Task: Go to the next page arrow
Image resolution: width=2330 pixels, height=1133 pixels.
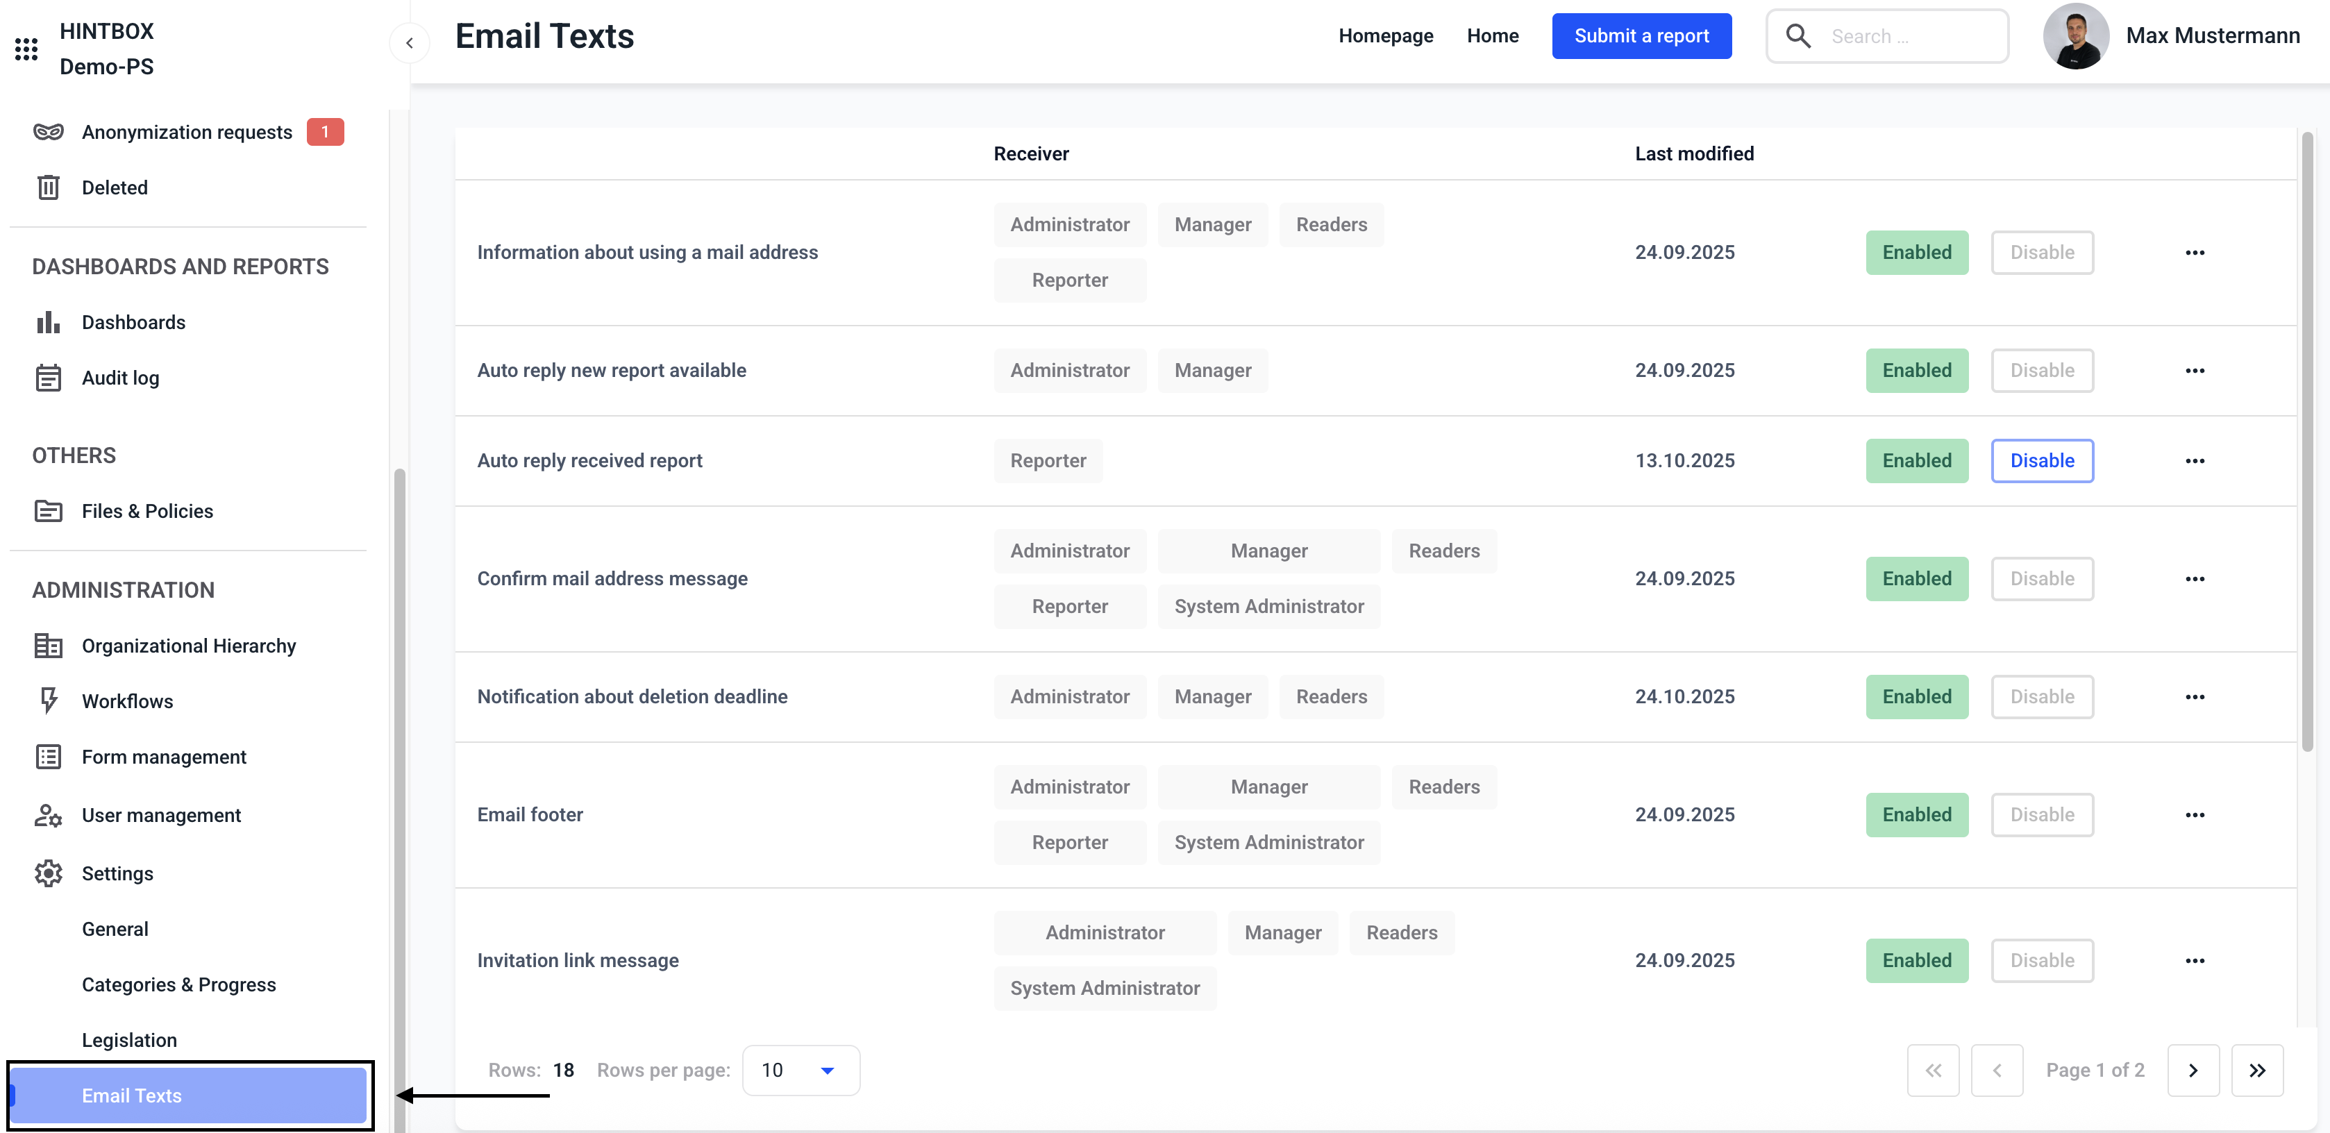Action: point(2193,1070)
